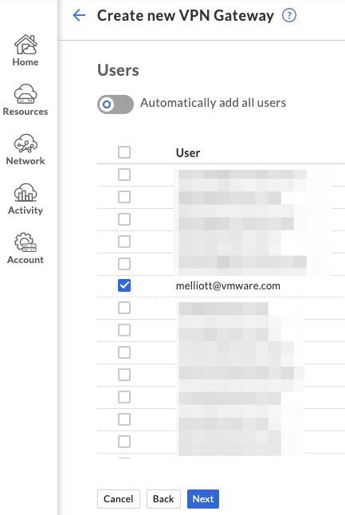
Task: Click the User column header
Action: [188, 153]
